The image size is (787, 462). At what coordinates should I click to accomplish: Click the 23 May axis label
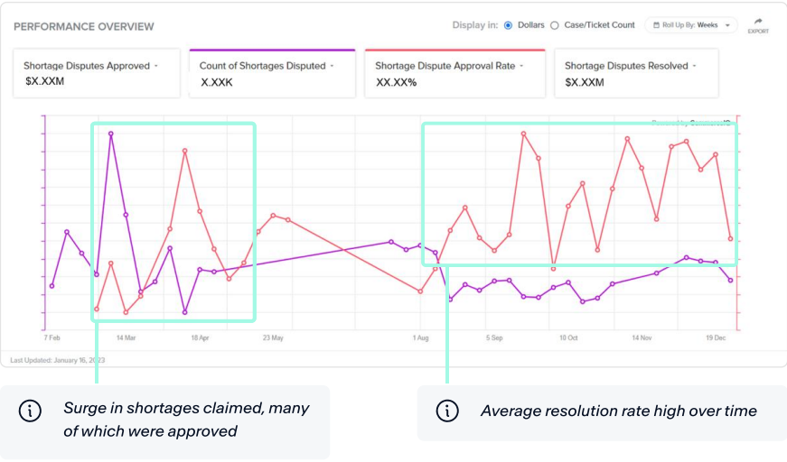click(x=273, y=337)
